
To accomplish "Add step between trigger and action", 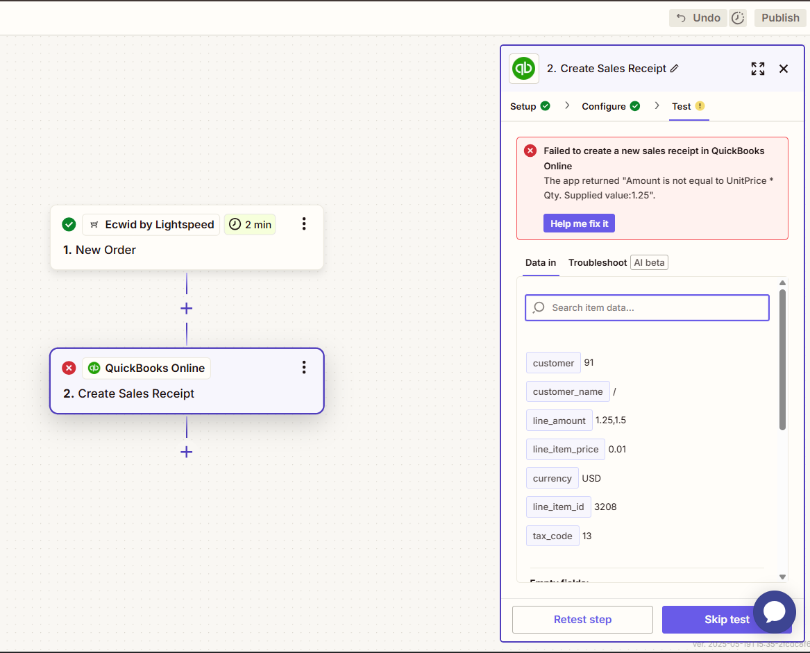I will pyautogui.click(x=187, y=308).
